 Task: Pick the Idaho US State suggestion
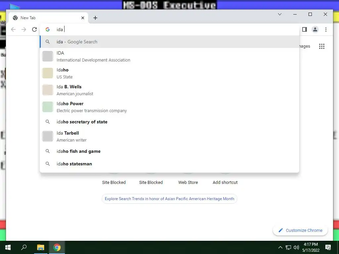point(169,73)
